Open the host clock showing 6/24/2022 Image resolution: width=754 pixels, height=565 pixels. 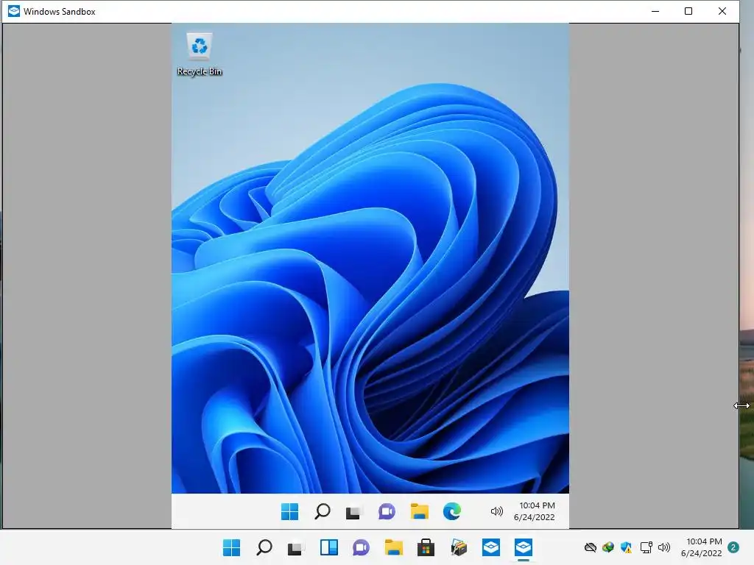point(702,547)
